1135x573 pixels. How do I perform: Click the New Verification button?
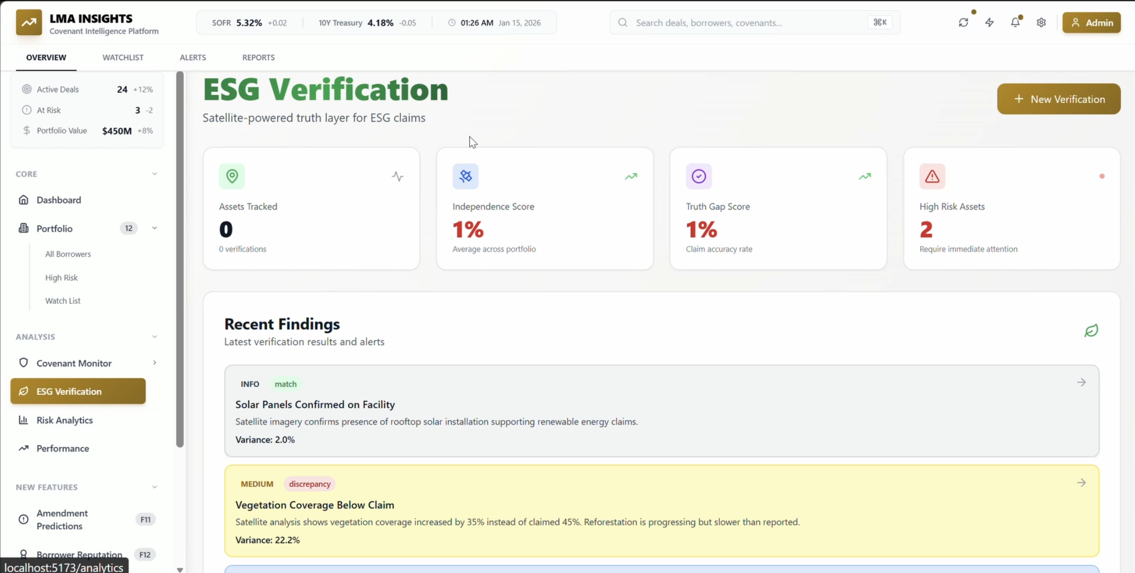1058,99
